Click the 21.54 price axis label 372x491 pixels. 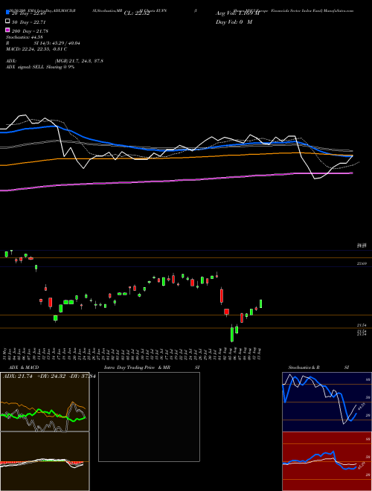(x=362, y=325)
